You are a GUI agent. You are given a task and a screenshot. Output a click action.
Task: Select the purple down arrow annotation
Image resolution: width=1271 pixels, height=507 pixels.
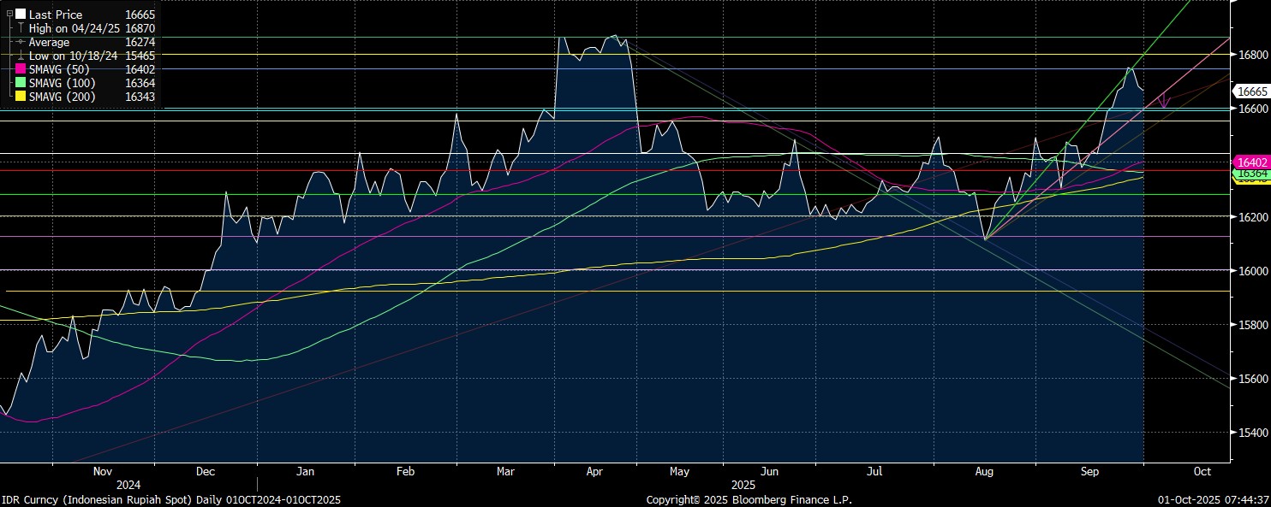tap(1164, 100)
